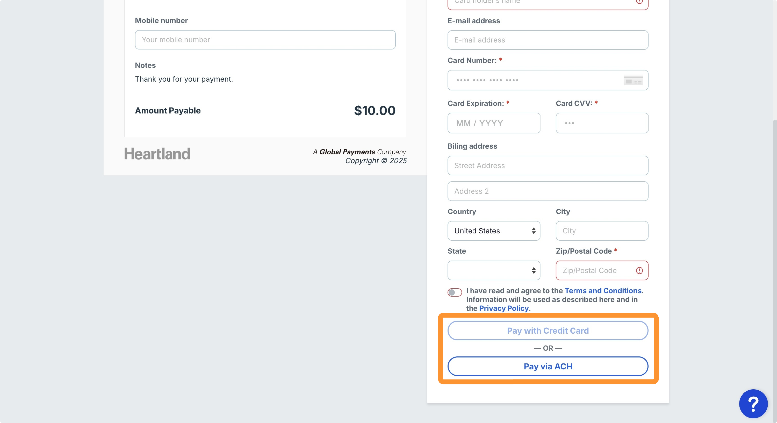Select the Card Number input field

click(548, 80)
